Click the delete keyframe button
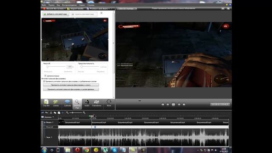Viewport: 272px width, 153px height. pyautogui.click(x=84, y=14)
